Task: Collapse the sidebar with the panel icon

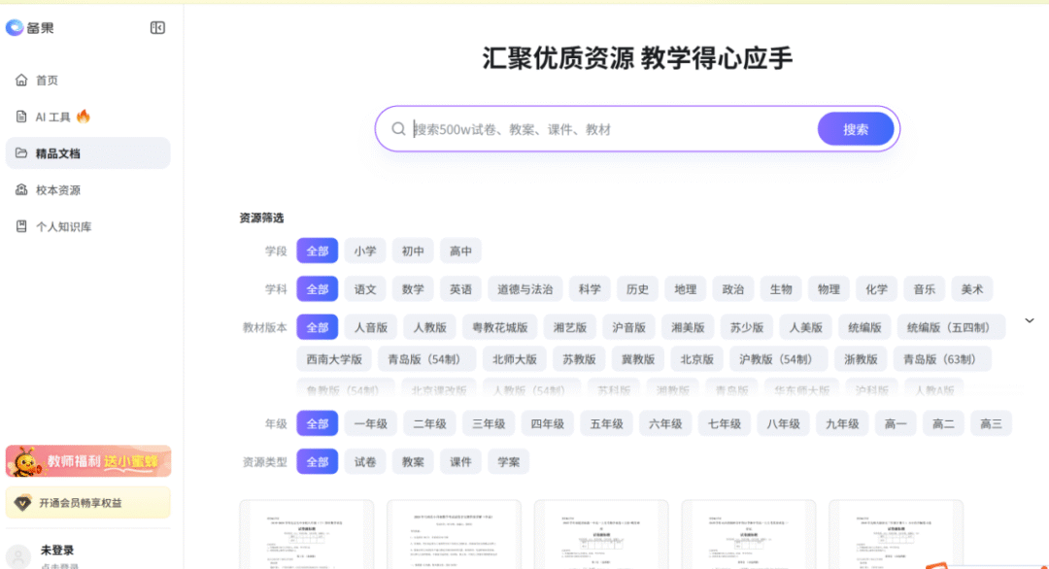Action: (157, 27)
